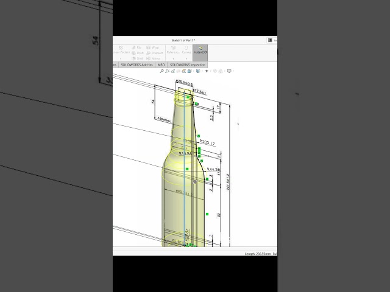Click the Linear Pattern tool
390x292 pixels.
[x=121, y=50]
